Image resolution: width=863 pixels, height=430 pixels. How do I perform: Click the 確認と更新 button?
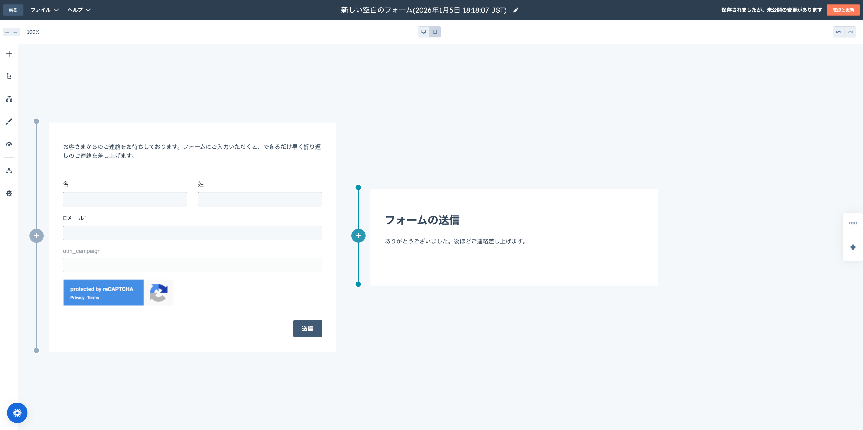(843, 10)
